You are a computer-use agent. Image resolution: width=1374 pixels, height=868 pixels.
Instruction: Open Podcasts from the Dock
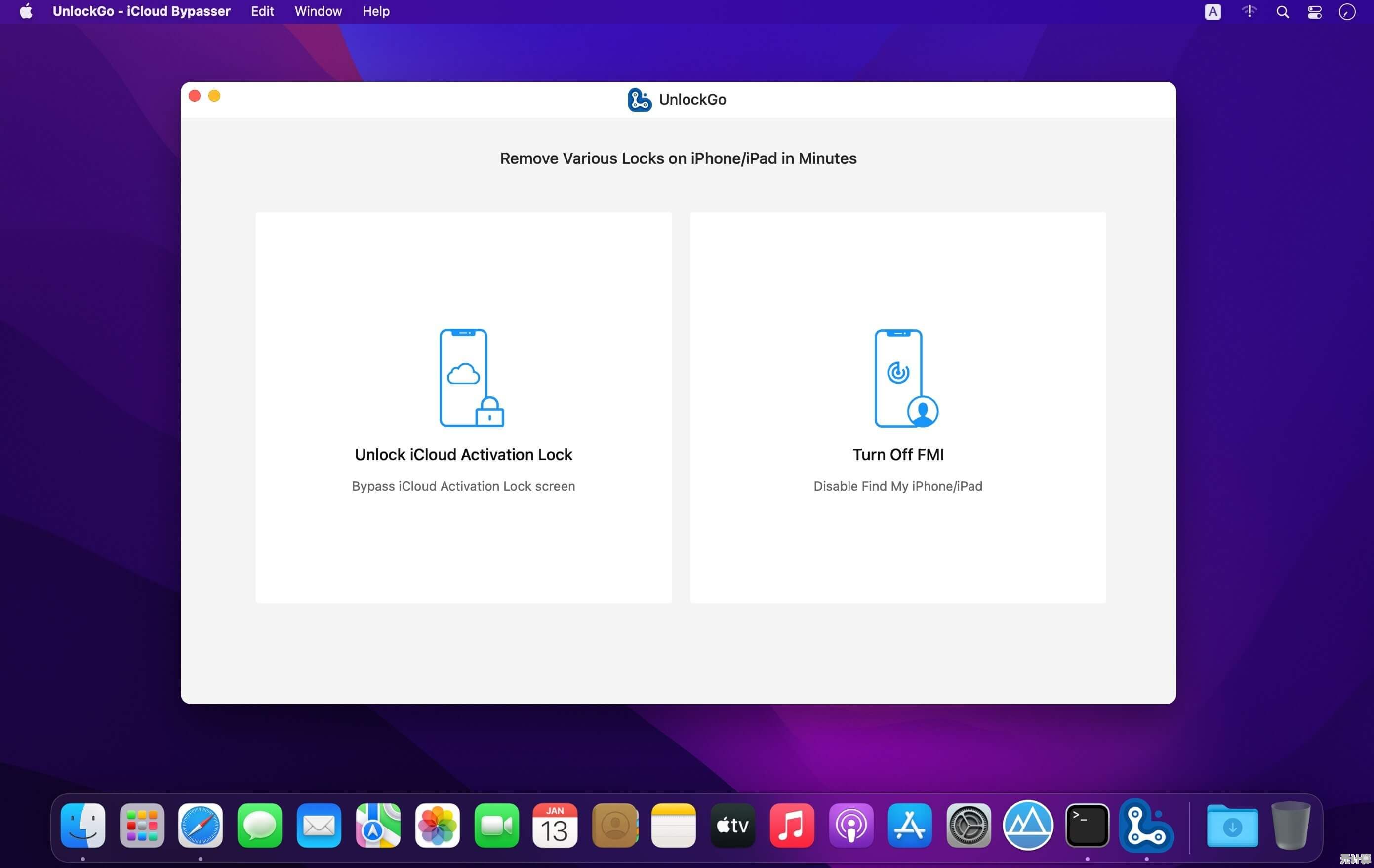pyautogui.click(x=851, y=825)
